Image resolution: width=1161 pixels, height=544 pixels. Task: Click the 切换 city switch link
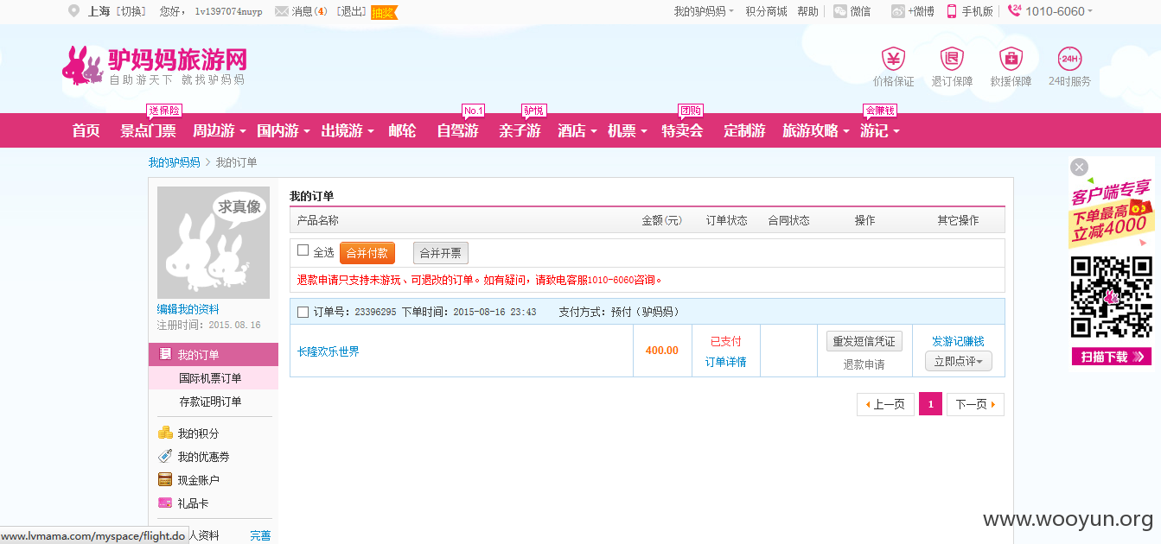(131, 11)
